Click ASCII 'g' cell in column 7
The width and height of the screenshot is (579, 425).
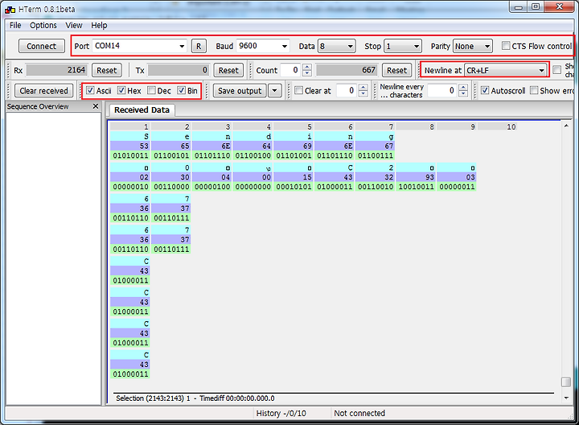(375, 136)
